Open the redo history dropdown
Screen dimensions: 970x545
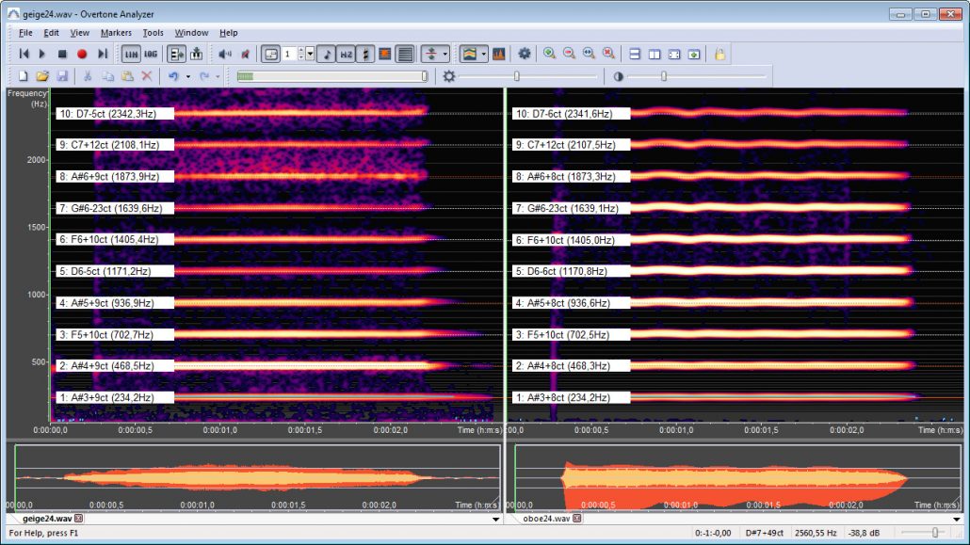(x=218, y=75)
